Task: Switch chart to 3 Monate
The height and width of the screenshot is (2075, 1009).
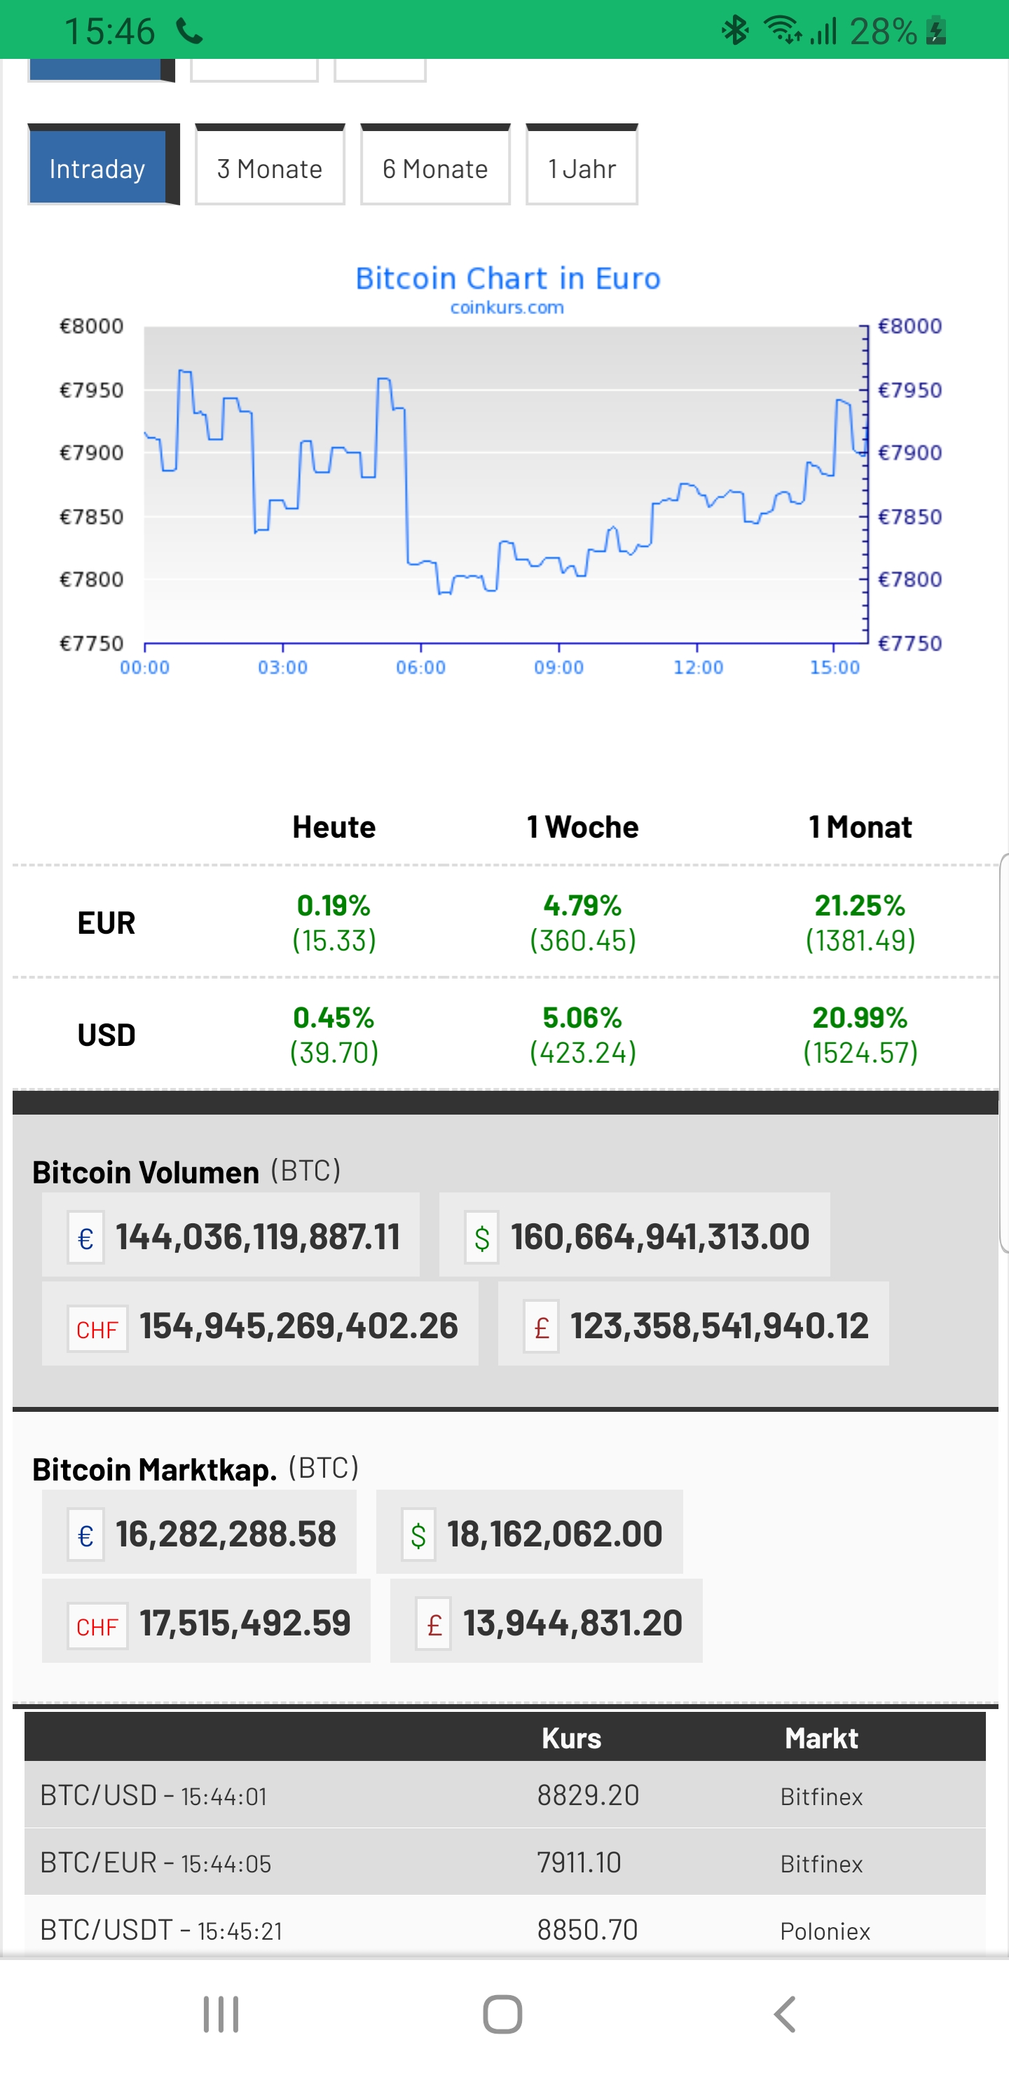Action: click(270, 168)
